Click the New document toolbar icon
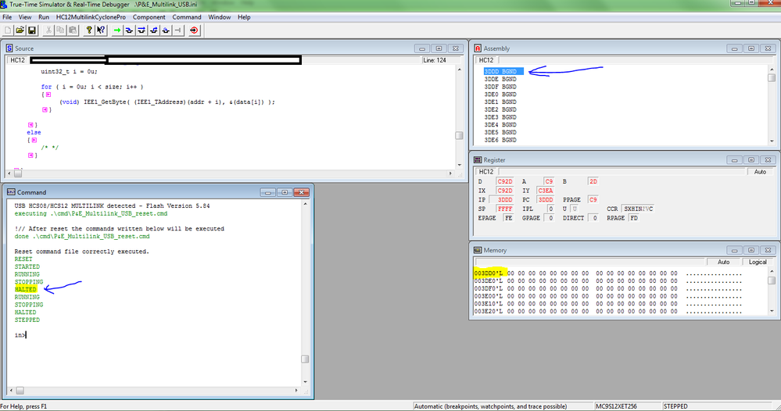781x411 pixels. click(x=8, y=30)
